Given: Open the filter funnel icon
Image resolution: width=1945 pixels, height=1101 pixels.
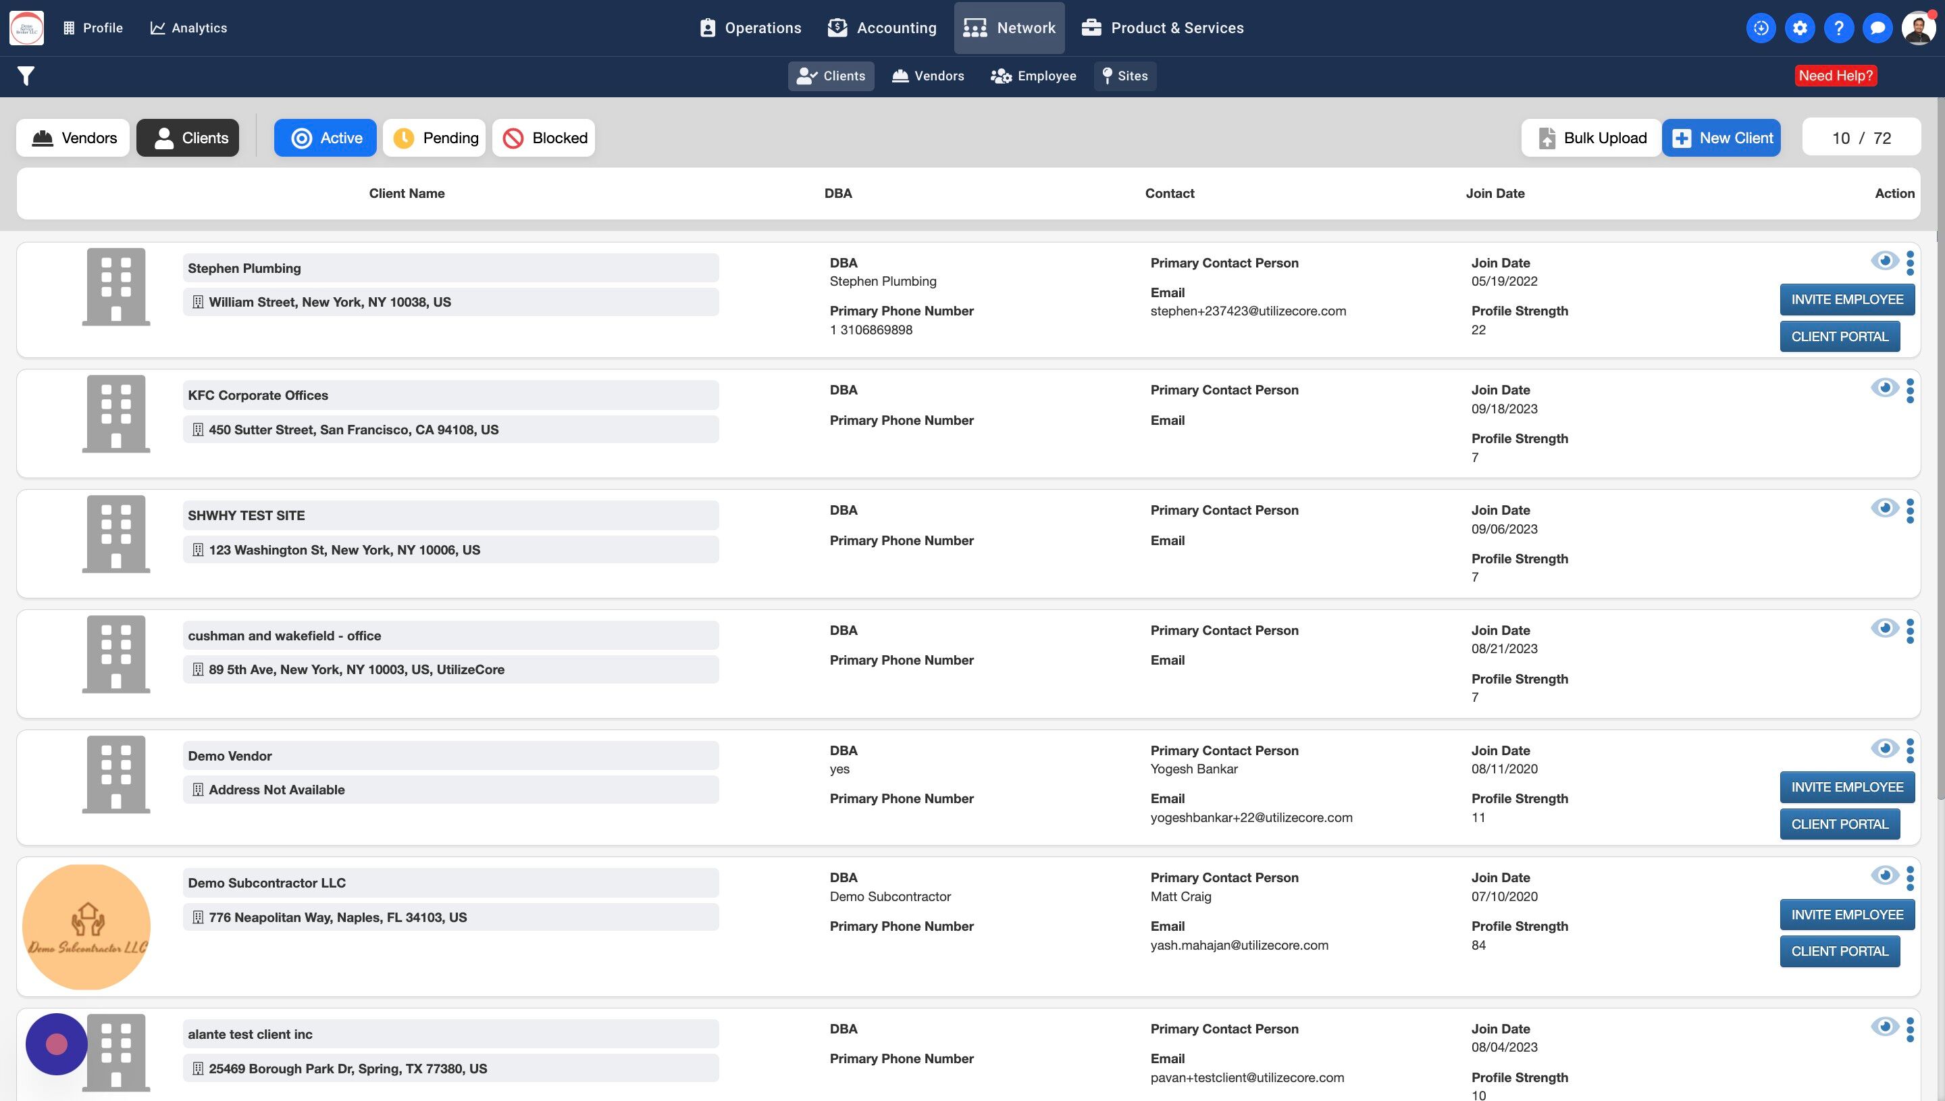Looking at the screenshot, I should pos(26,76).
